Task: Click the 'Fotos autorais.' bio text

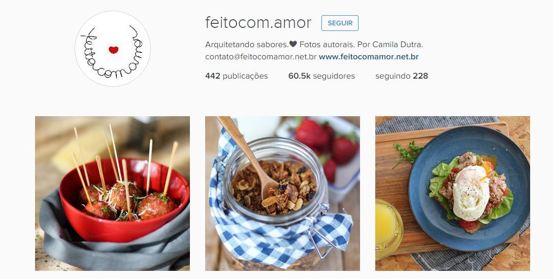Action: (327, 45)
